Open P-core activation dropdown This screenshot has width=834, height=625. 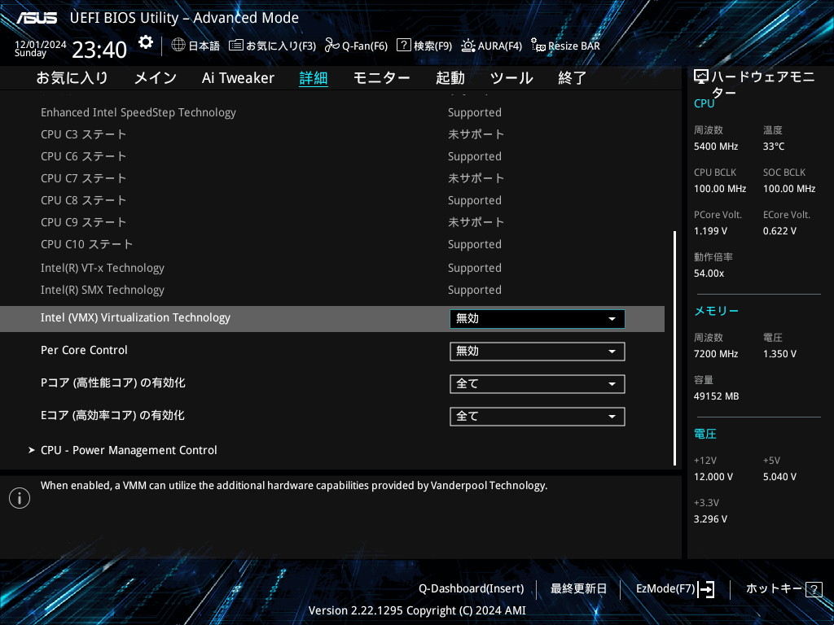538,384
